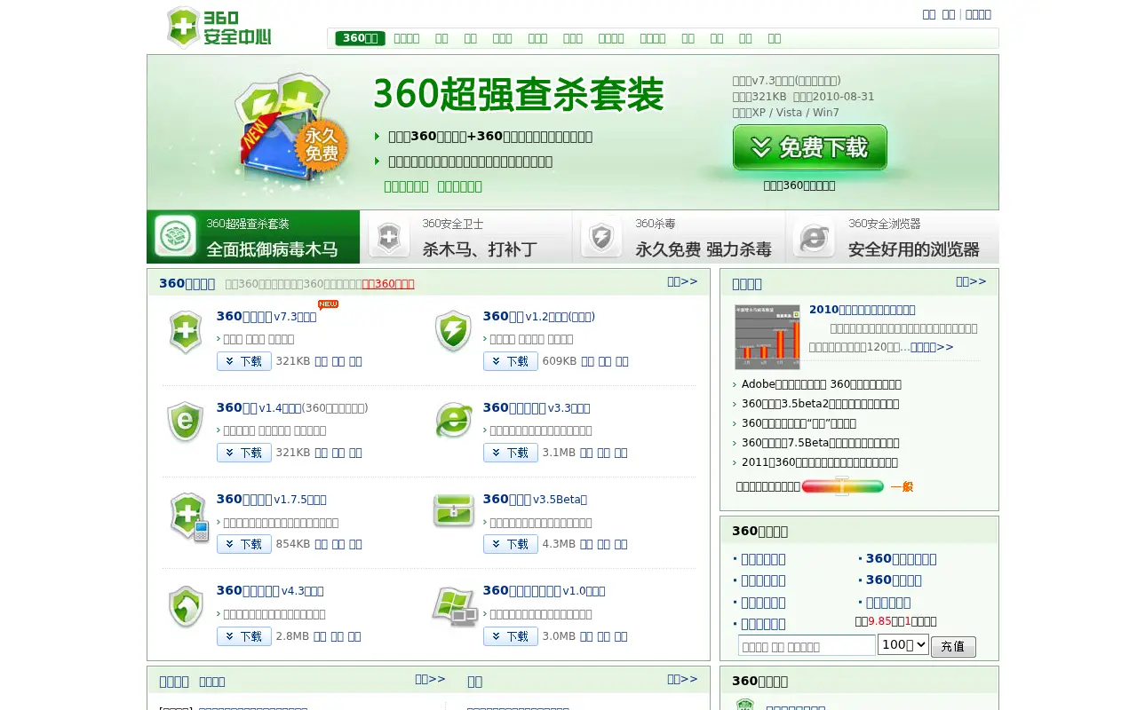Switch to the 360安全卫士 tab
The image size is (1137, 710).
click(466, 237)
